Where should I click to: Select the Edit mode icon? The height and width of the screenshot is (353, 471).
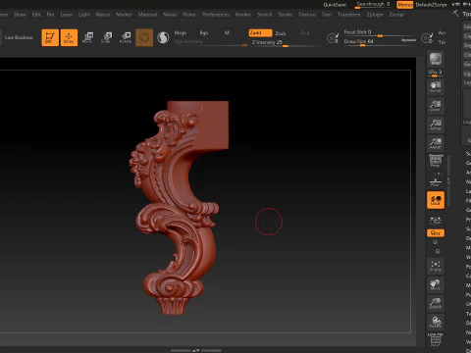click(x=50, y=37)
